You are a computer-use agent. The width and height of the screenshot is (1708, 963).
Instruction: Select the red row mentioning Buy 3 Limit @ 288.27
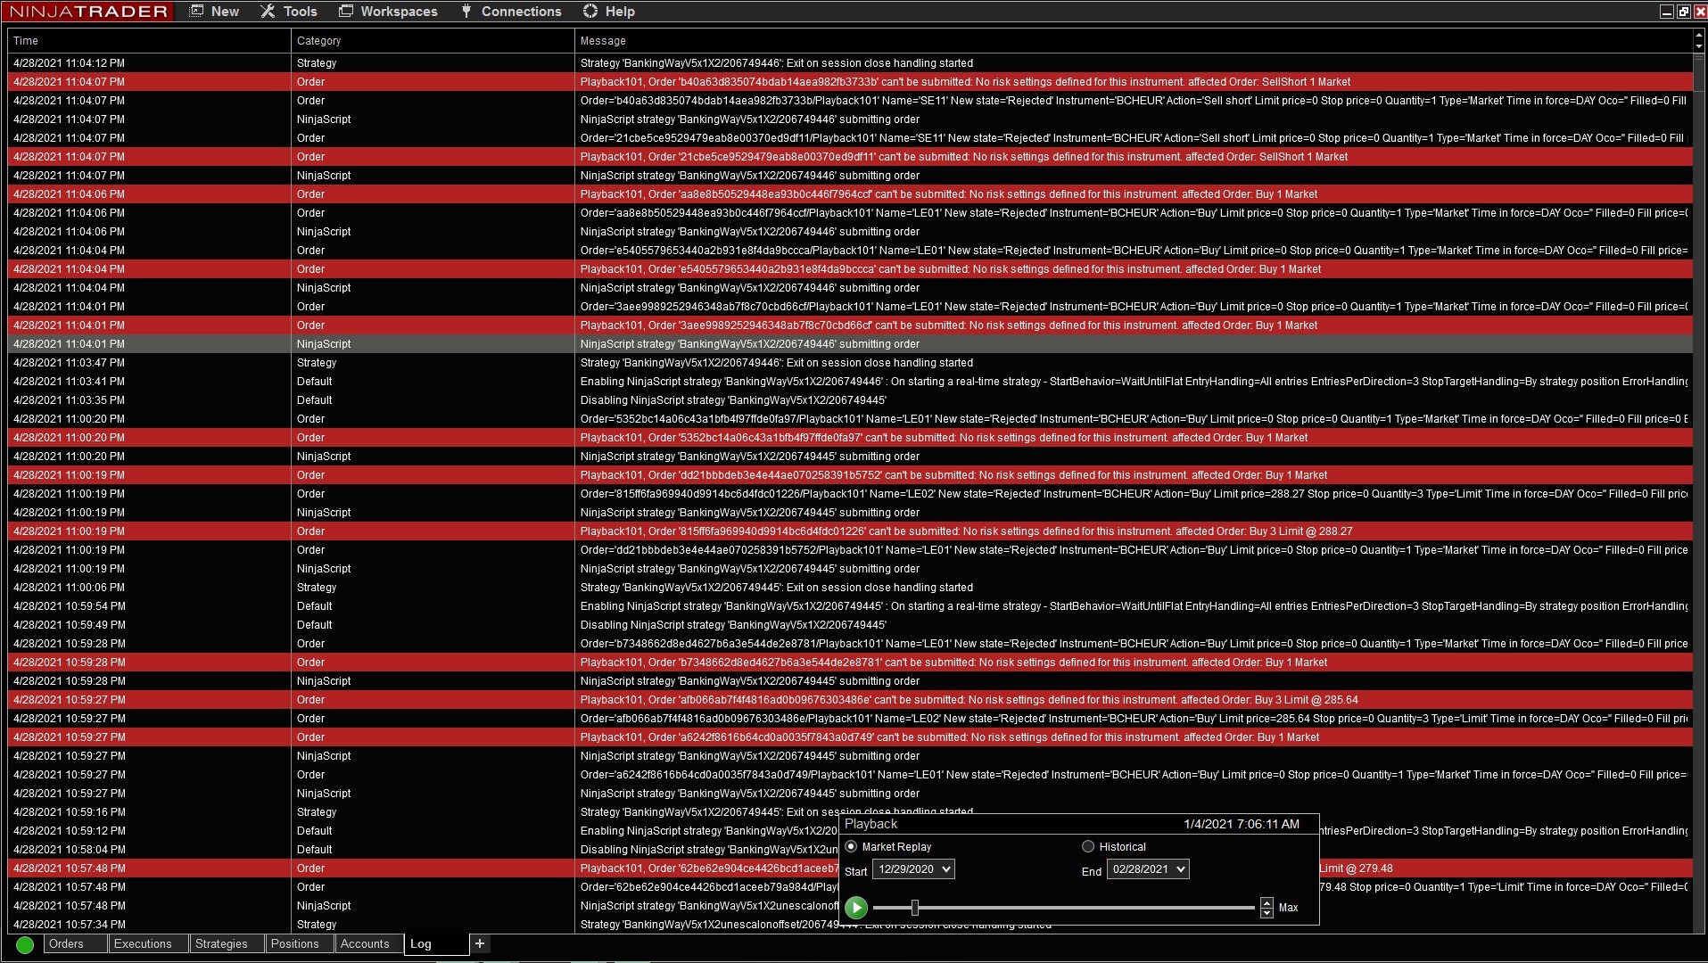(850, 531)
